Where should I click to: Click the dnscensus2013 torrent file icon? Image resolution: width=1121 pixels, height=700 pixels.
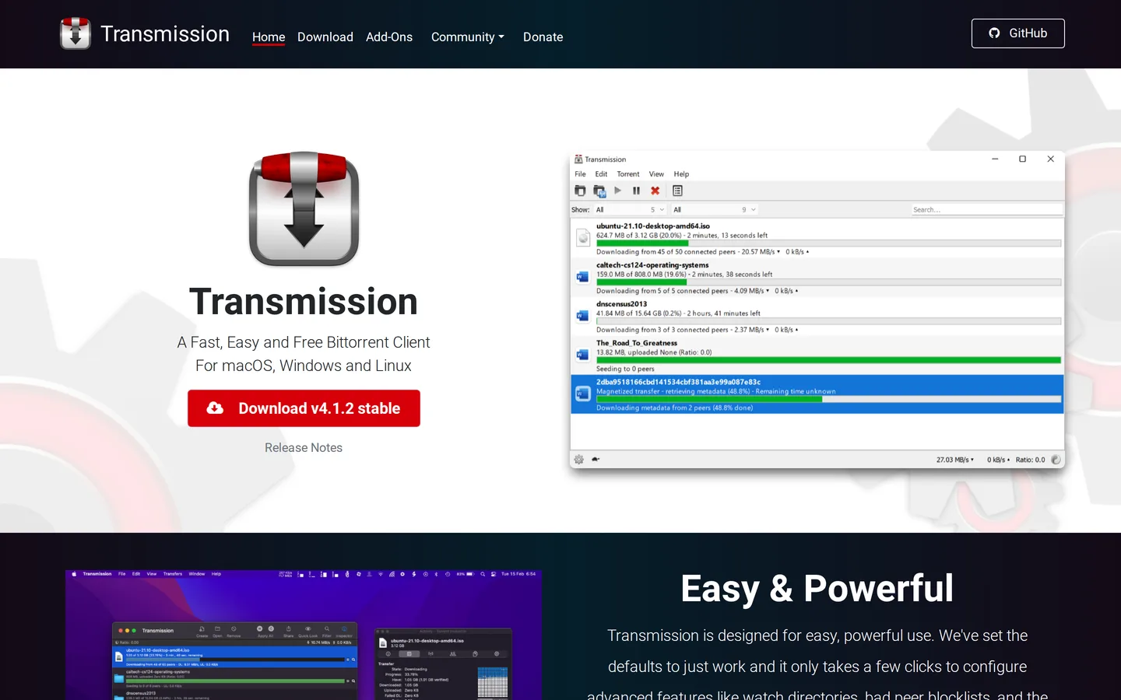(x=582, y=316)
